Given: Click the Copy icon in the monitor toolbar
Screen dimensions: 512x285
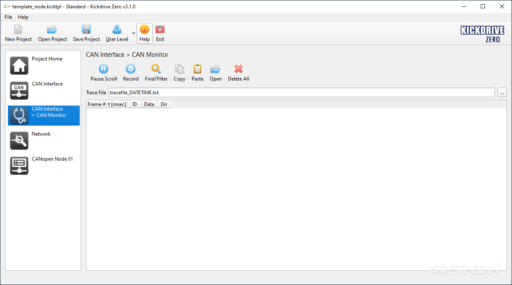Looking at the screenshot, I should tap(180, 69).
